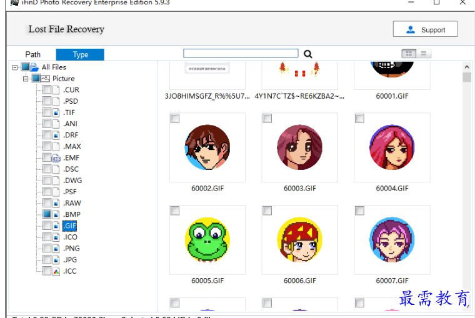This screenshot has width=475, height=318.
Task: Tick checkbox on 60005.GIF thumbnail
Action: point(175,211)
